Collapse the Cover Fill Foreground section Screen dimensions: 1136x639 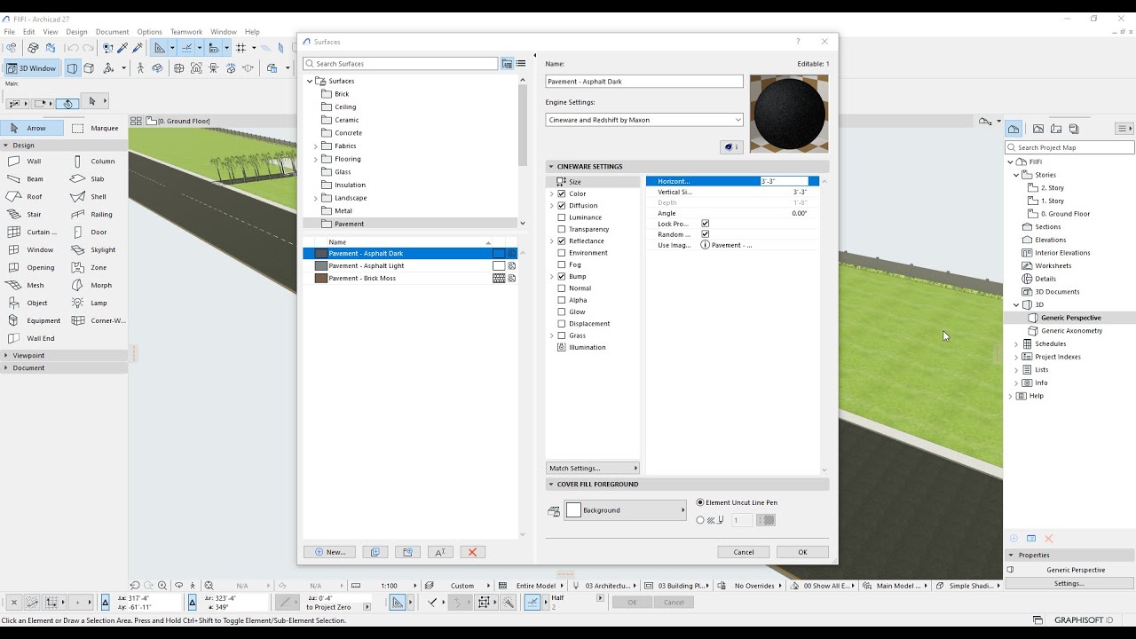tap(550, 485)
